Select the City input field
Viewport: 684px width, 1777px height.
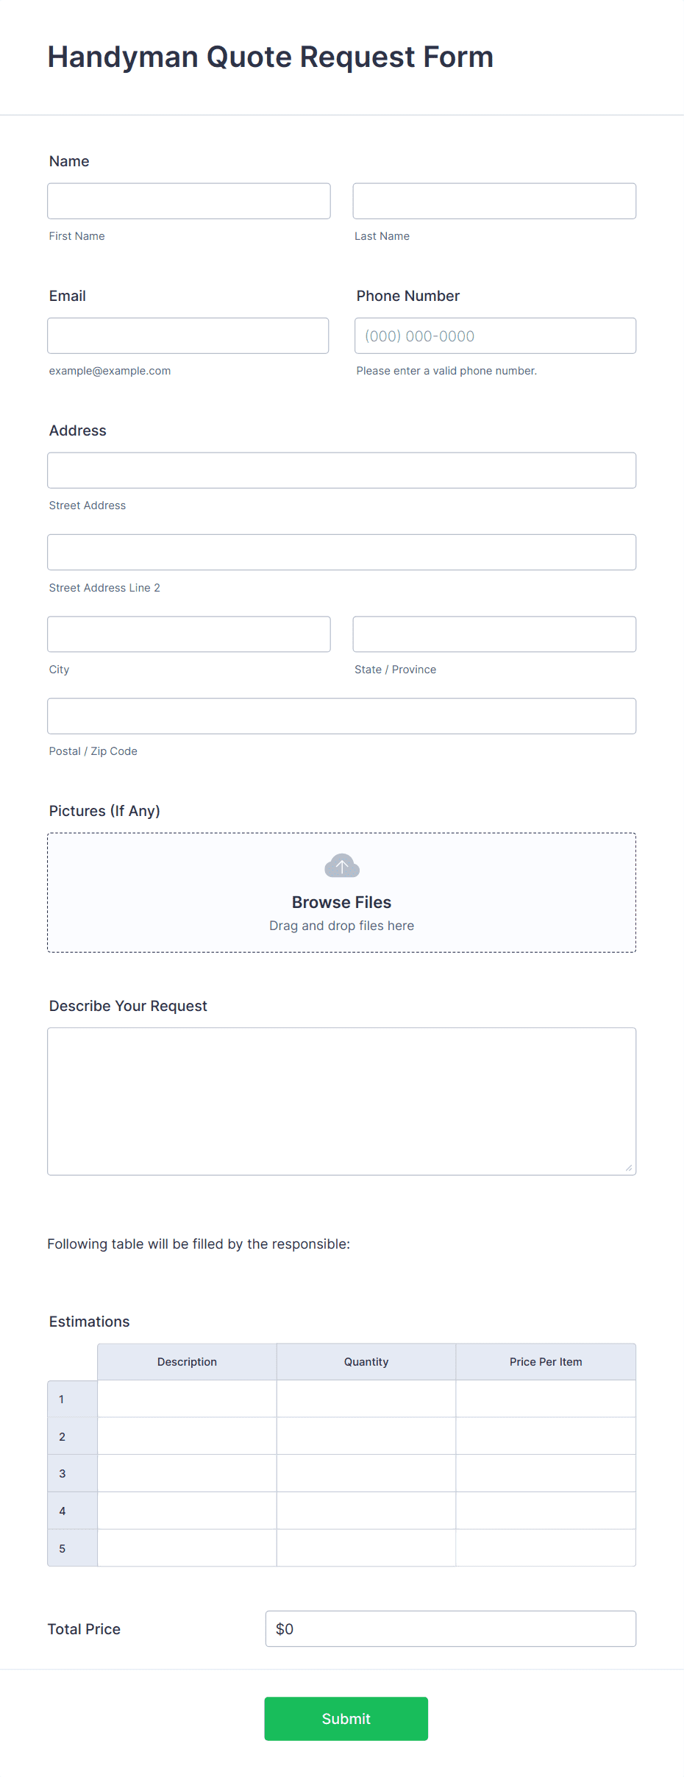point(189,634)
